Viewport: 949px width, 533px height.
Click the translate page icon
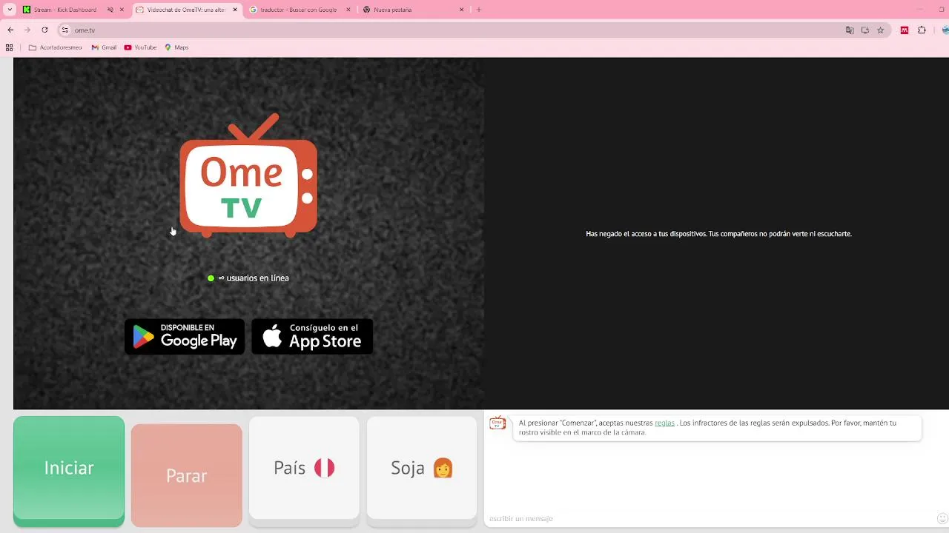tap(850, 30)
